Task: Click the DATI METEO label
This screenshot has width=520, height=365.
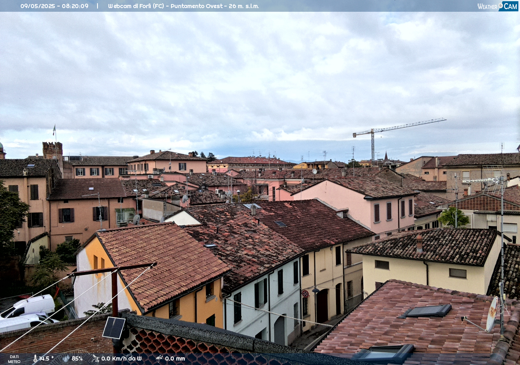Action: coord(14,359)
